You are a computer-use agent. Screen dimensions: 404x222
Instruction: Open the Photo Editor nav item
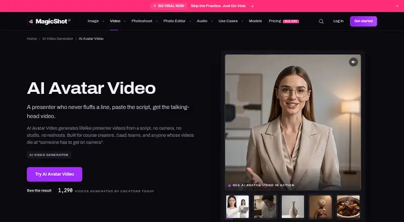coord(174,21)
